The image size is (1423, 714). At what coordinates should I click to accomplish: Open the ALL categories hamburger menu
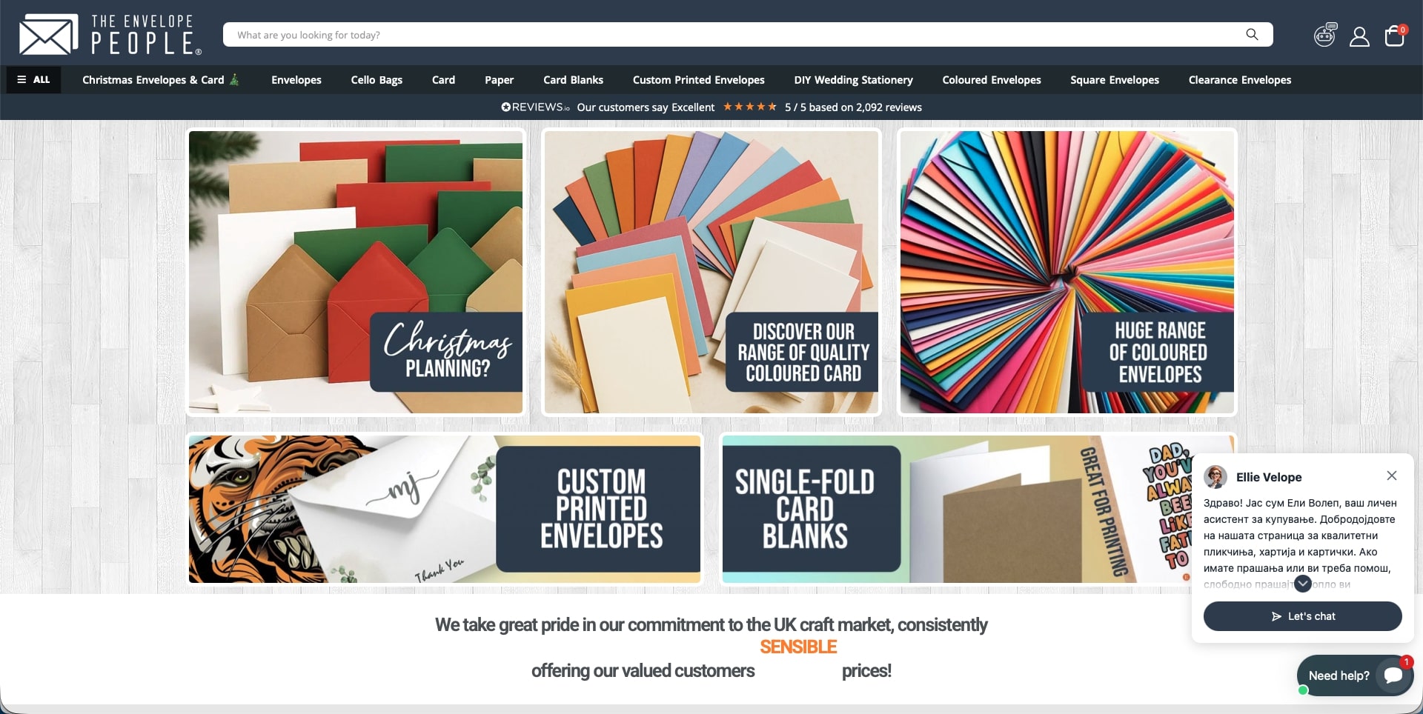point(34,80)
